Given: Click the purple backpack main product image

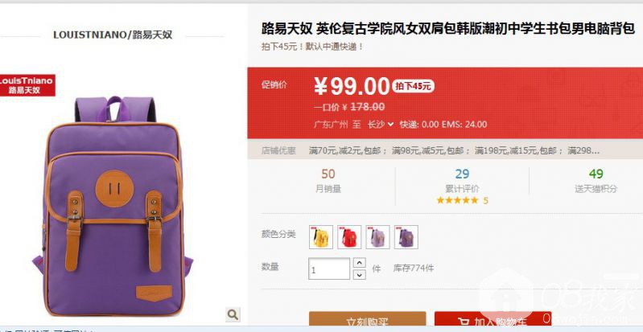Looking at the screenshot, I should pos(113,206).
